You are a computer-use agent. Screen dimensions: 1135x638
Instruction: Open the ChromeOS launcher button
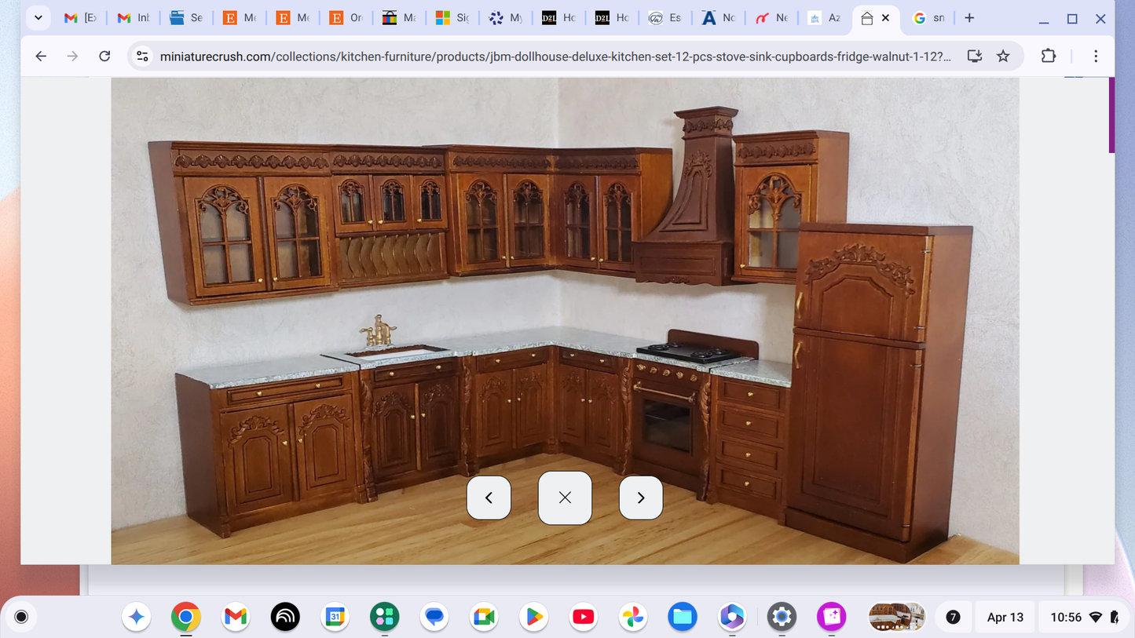(x=21, y=617)
